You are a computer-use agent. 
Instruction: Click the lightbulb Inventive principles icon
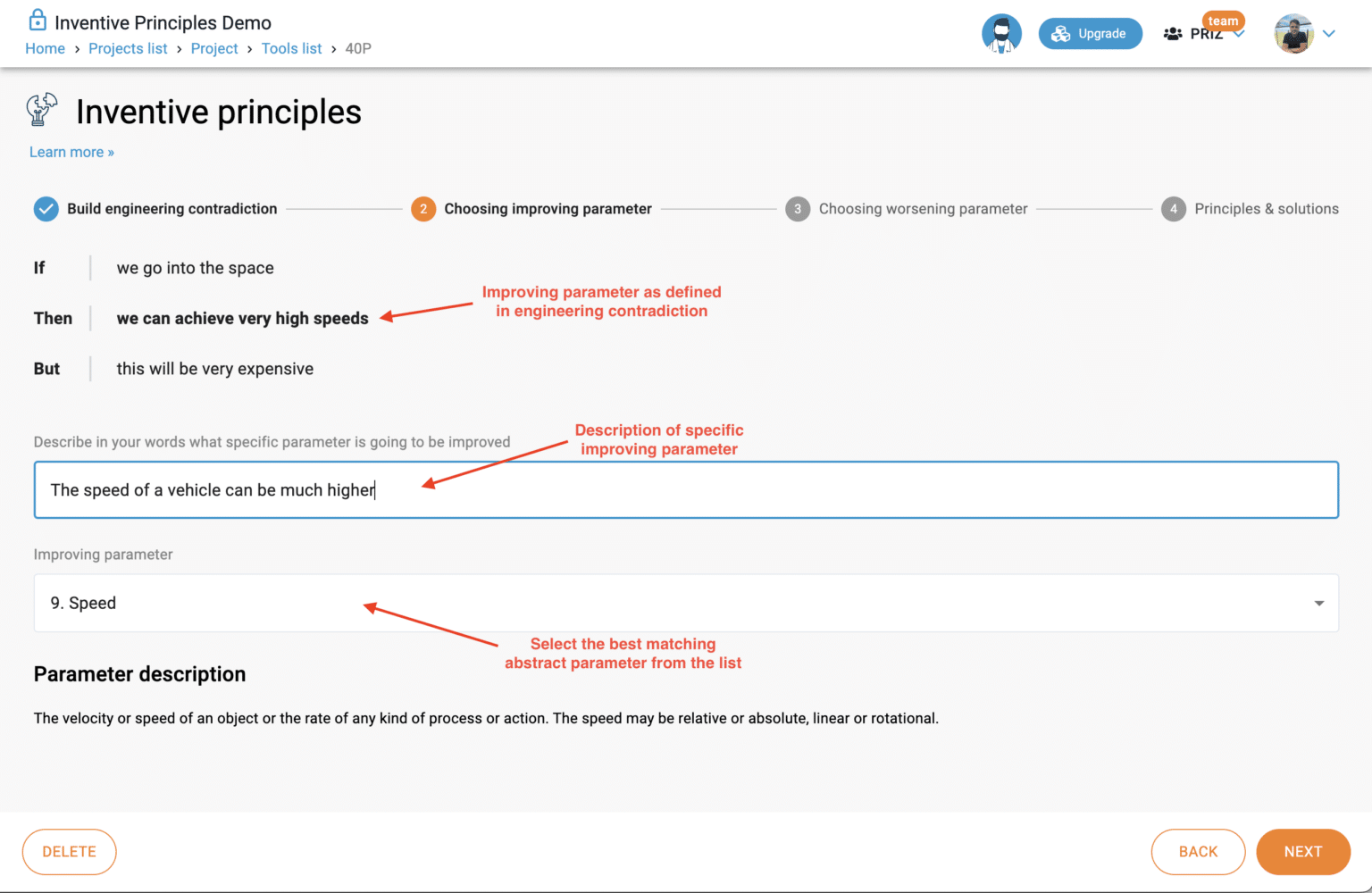click(42, 111)
